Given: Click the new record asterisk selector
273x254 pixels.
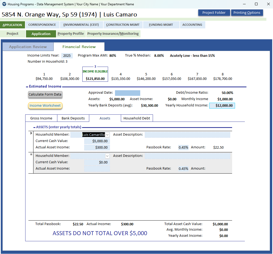Looking at the screenshot, I should tap(31, 154).
